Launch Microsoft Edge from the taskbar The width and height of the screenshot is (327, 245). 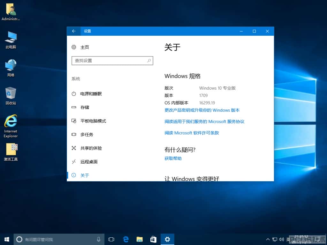tap(125, 239)
